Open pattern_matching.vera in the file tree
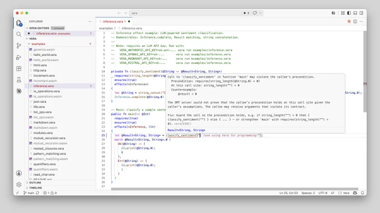 pos(49,154)
